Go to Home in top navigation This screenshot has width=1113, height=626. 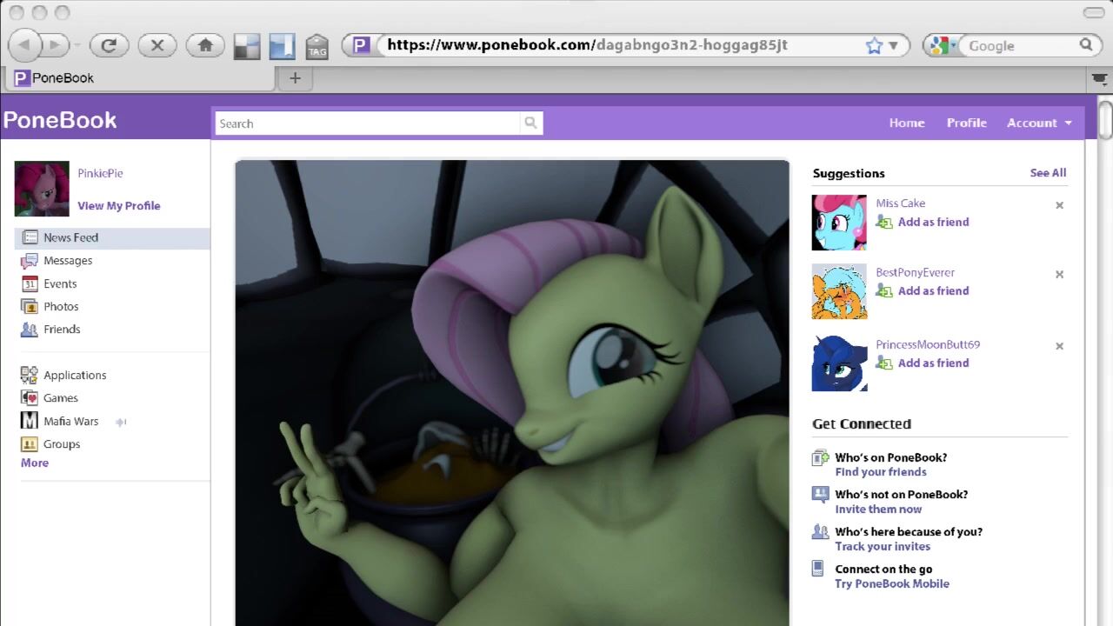pyautogui.click(x=906, y=123)
